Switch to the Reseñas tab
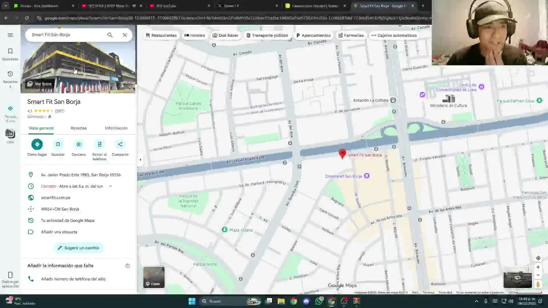Screen dimensions: 548x308 [79, 128]
